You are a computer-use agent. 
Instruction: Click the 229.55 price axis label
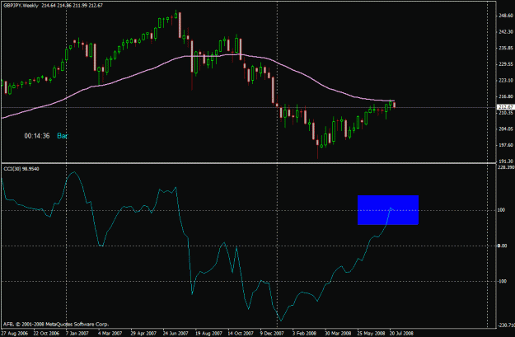(x=506, y=64)
